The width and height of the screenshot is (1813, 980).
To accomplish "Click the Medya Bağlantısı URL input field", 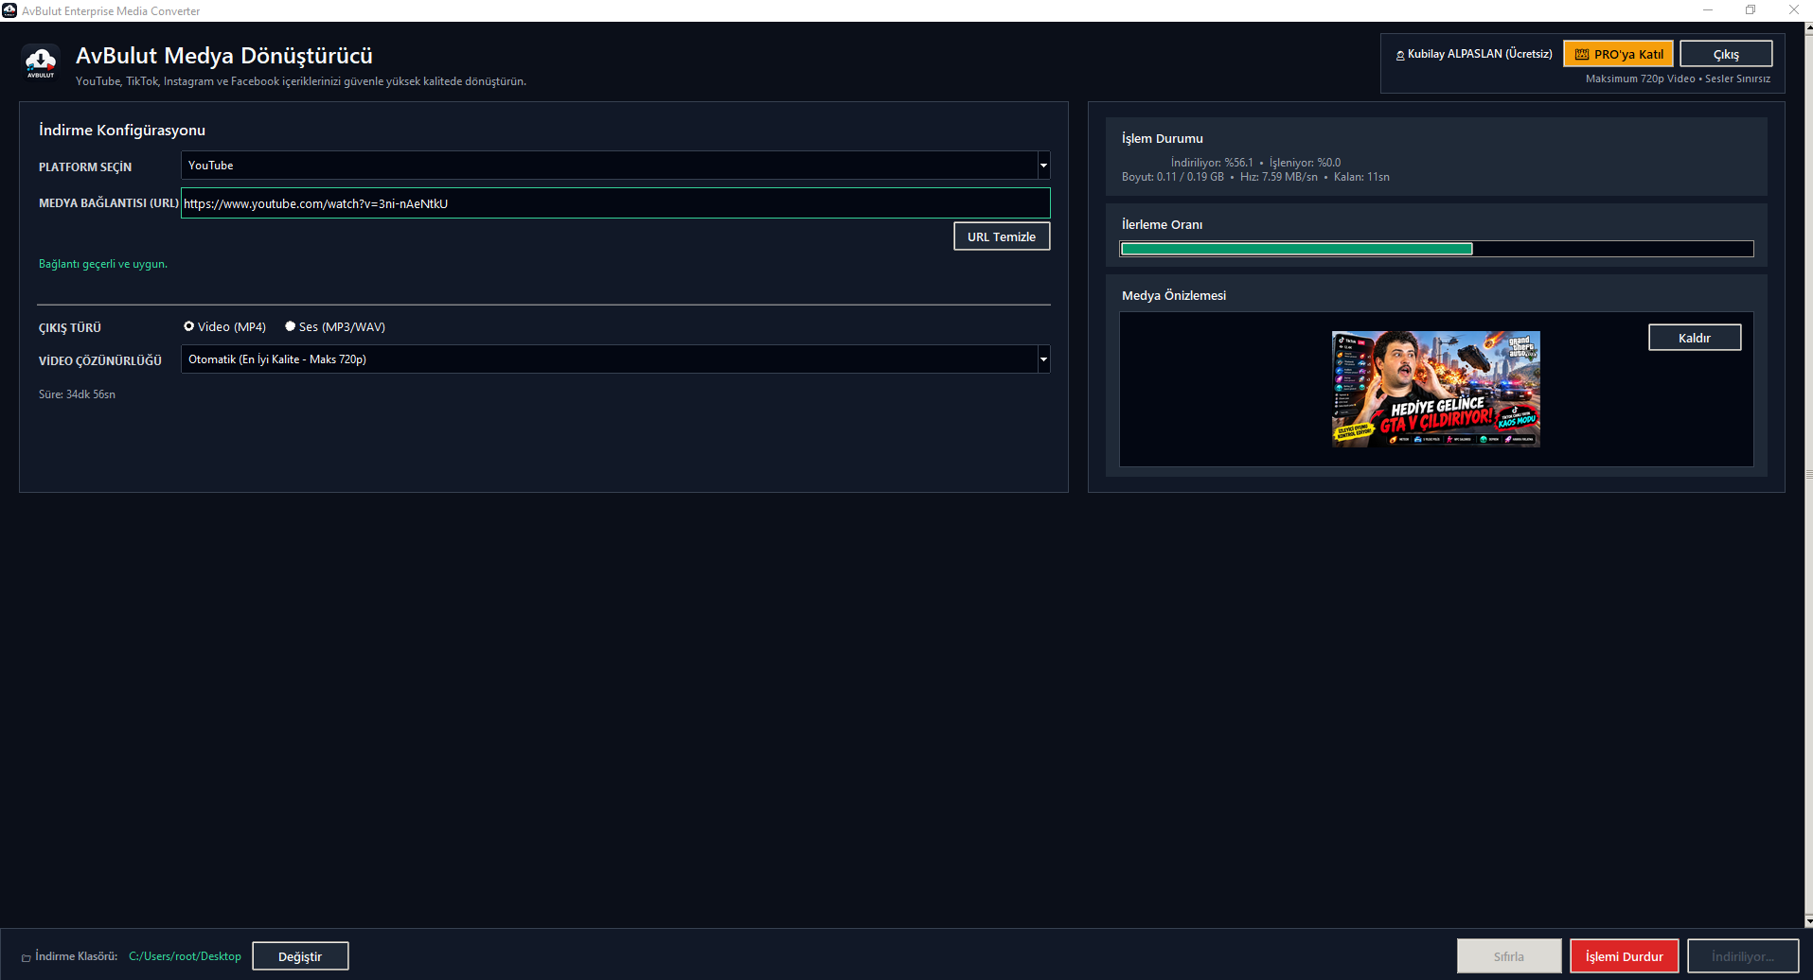I will 615,203.
